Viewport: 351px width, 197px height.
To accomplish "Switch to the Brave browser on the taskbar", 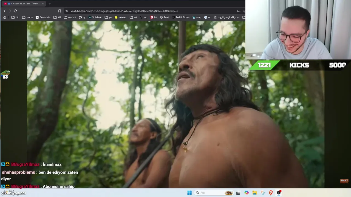I will pos(271,193).
